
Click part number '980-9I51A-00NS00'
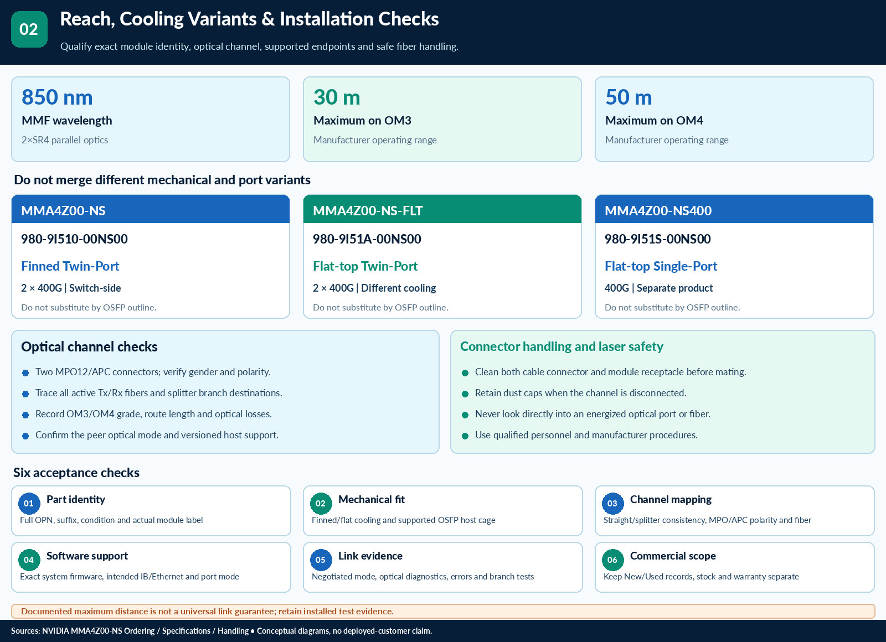click(x=367, y=239)
